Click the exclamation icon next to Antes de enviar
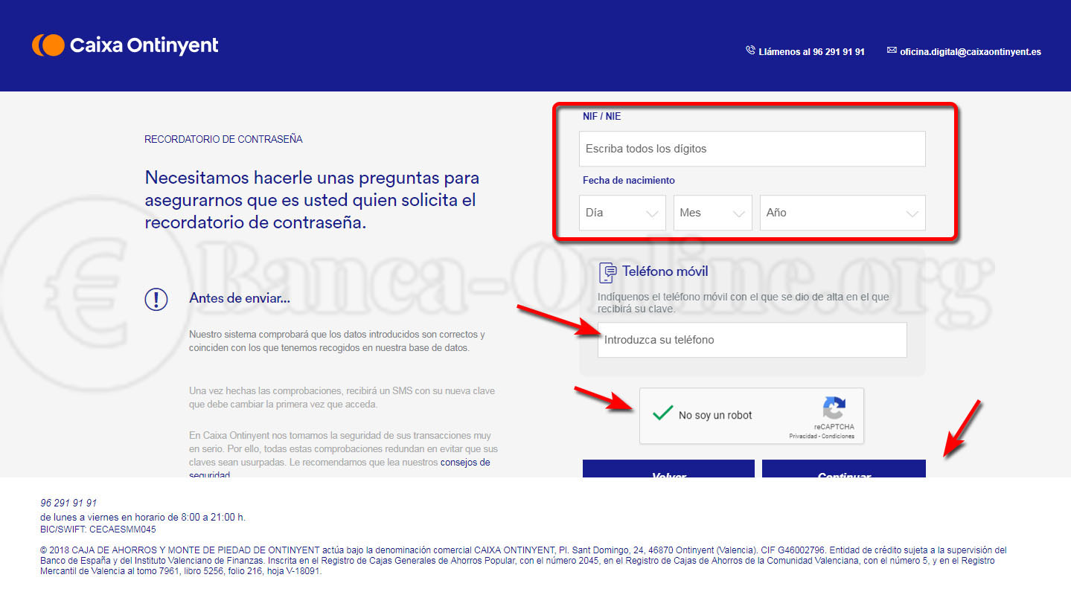Image resolution: width=1071 pixels, height=589 pixels. pos(156,299)
